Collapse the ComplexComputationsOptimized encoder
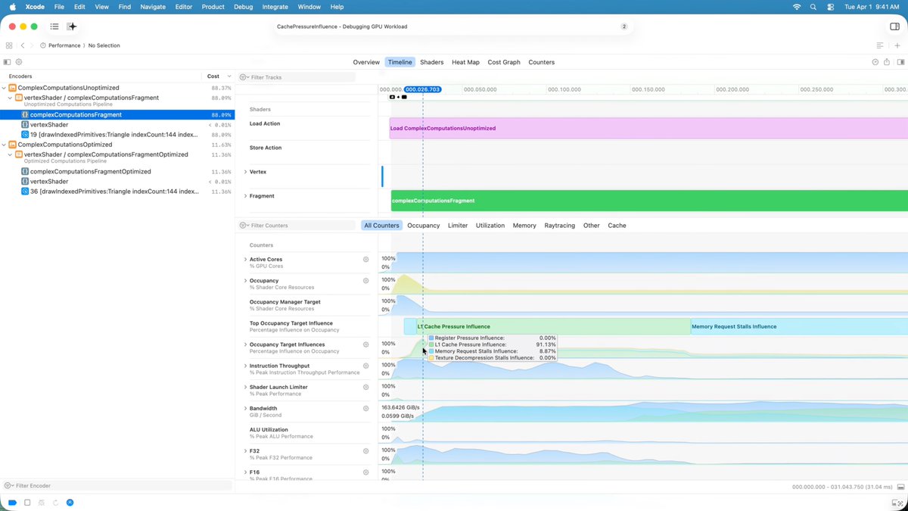The height and width of the screenshot is (511, 908). click(x=5, y=145)
